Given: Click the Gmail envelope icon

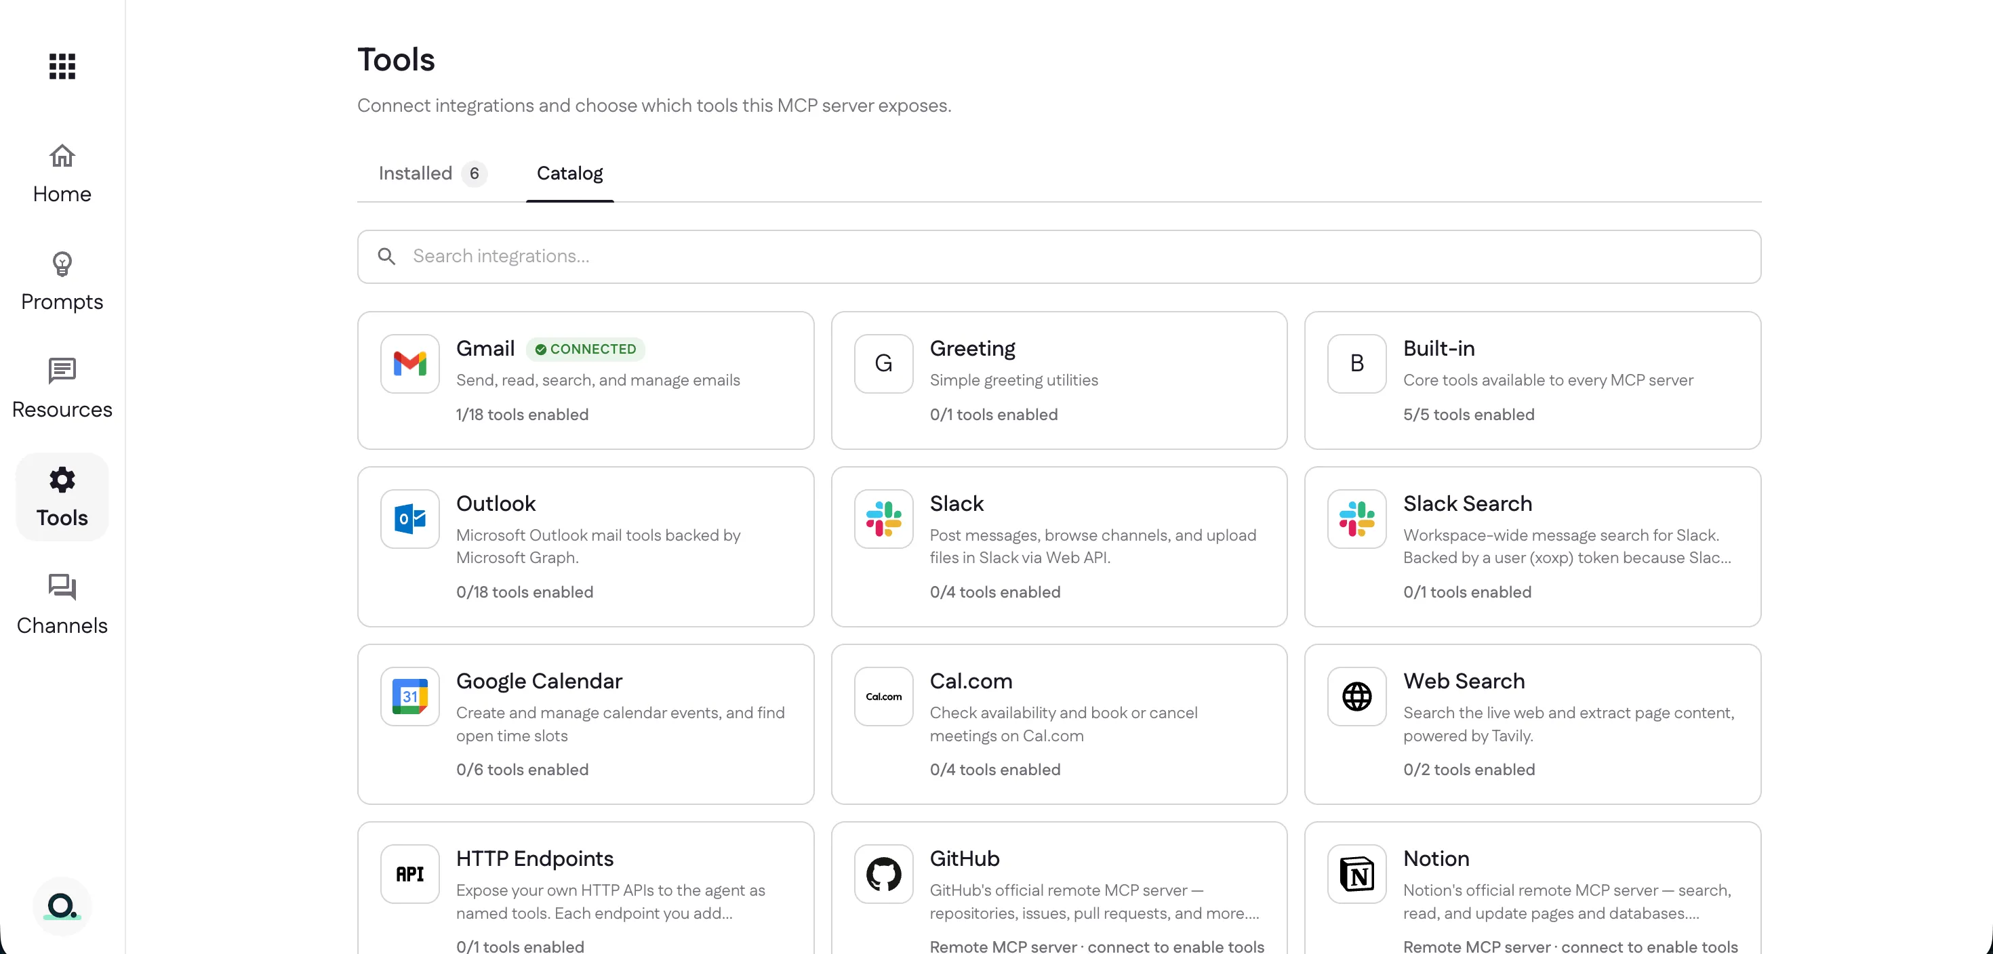Looking at the screenshot, I should [410, 363].
